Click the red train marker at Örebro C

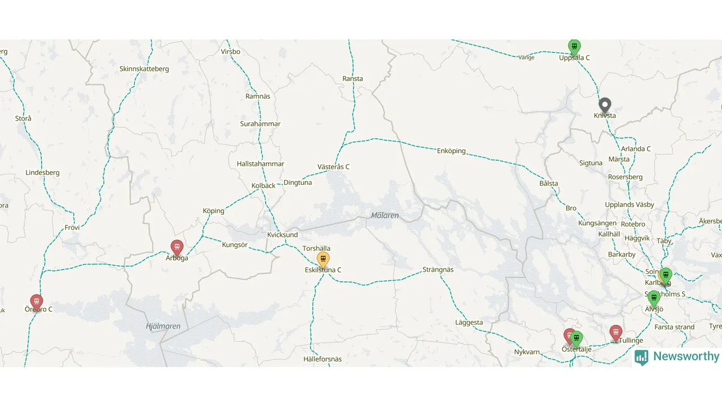[x=37, y=303]
